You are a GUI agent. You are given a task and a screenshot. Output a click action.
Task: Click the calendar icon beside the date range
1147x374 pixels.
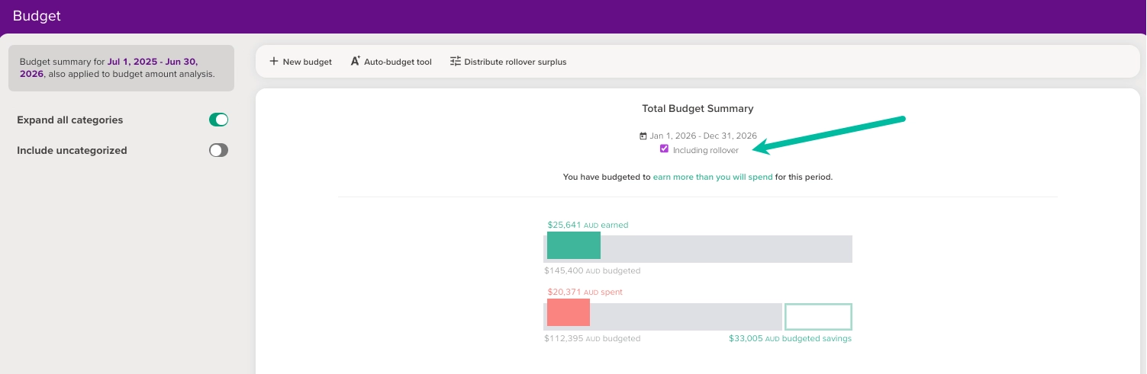click(x=643, y=136)
